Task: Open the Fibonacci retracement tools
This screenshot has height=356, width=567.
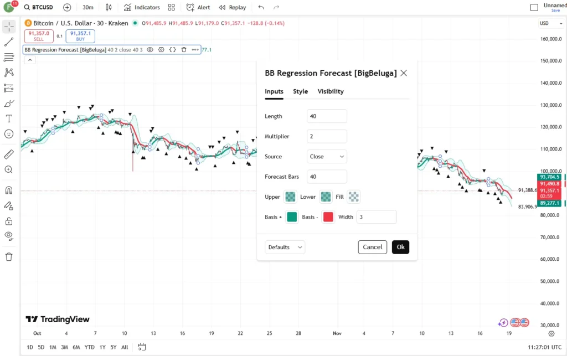Action: tap(9, 57)
